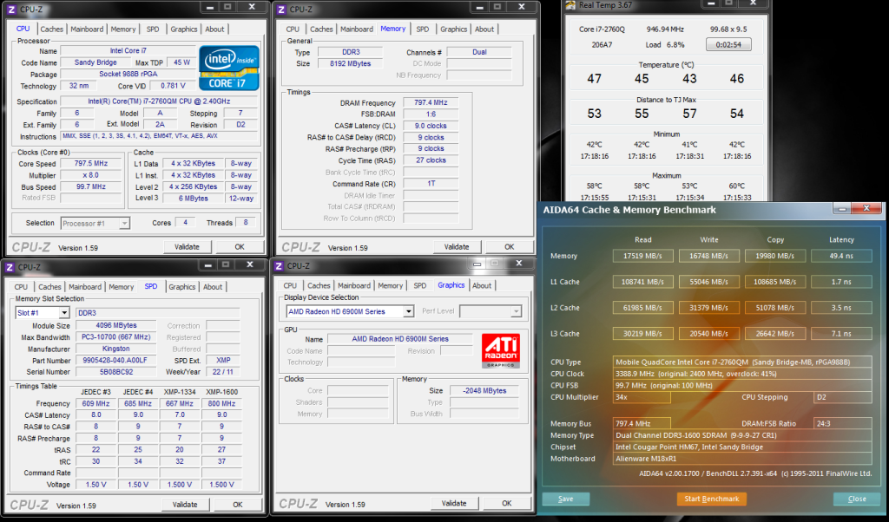Open Mainboard tab in top-left CPU-Z window
Screen dimensions: 889x522
pos(87,29)
